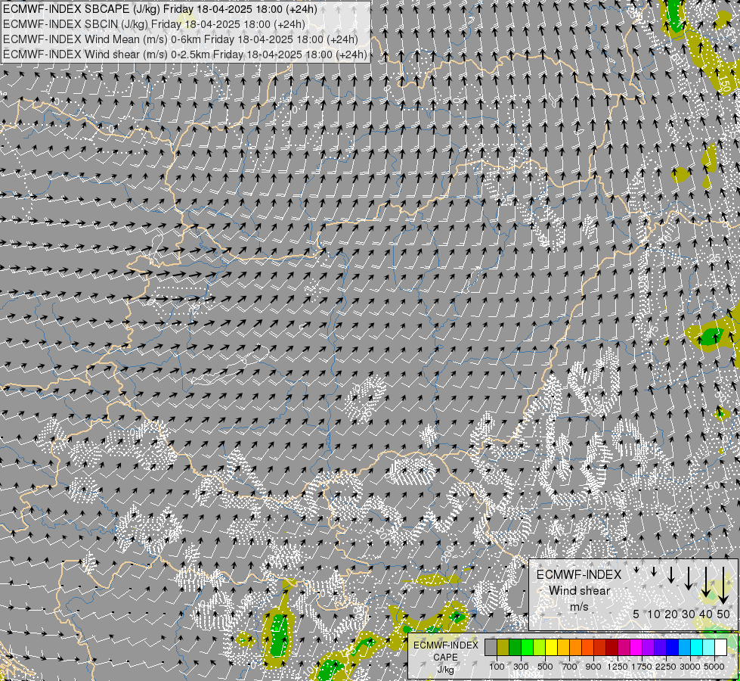Click the '50' wind shear legend number
Screen dimensions: 740x681
pyautogui.click(x=723, y=614)
